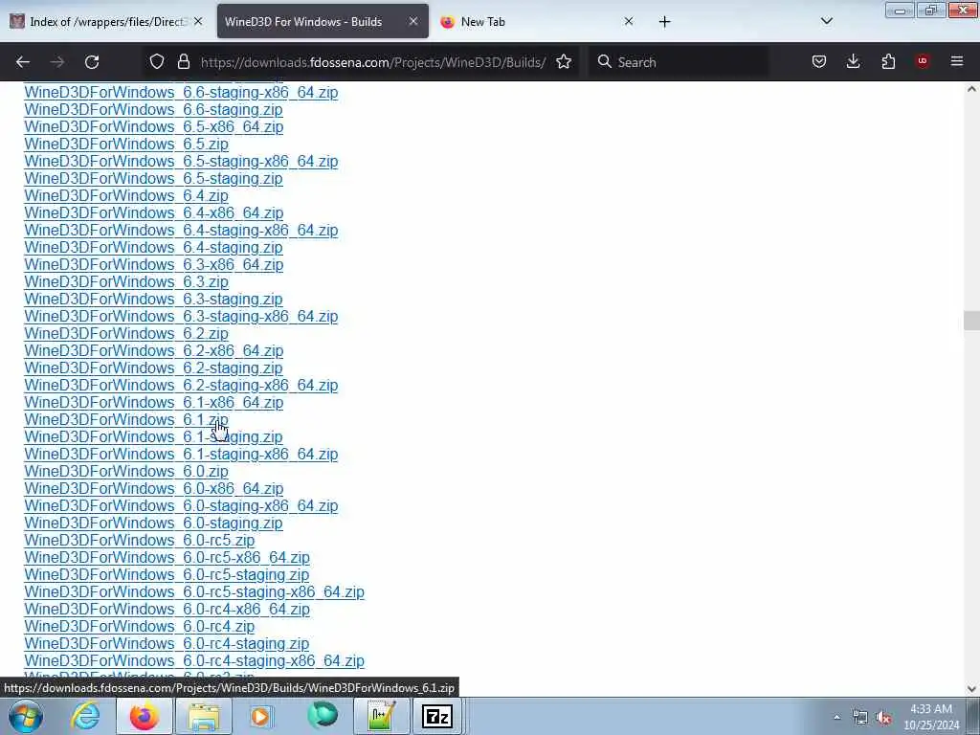Screen dimensions: 980x735
Task: Download WineD3DForWindows_6.0-rc5-x86_64.zip
Action: [167, 558]
